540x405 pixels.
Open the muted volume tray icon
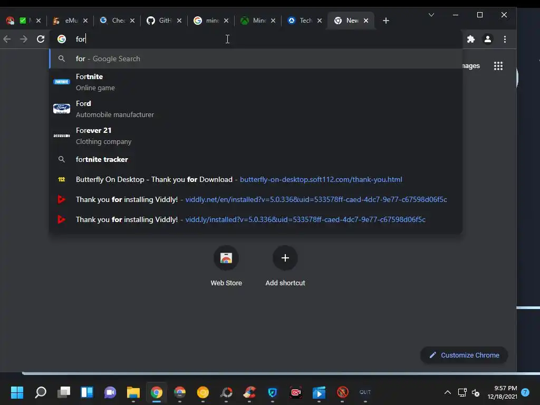pos(476,392)
